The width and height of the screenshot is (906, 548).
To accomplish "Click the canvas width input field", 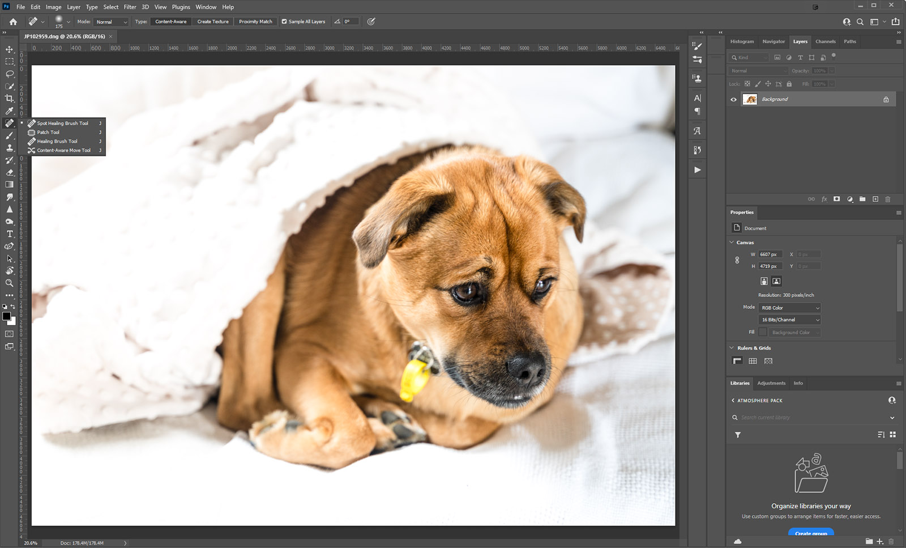I will coord(770,254).
